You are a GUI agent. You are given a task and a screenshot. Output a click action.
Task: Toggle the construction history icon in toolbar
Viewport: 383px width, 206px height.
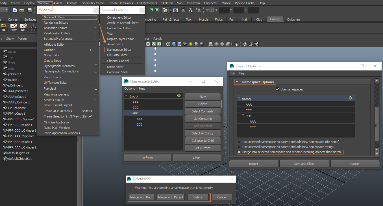[165, 10]
